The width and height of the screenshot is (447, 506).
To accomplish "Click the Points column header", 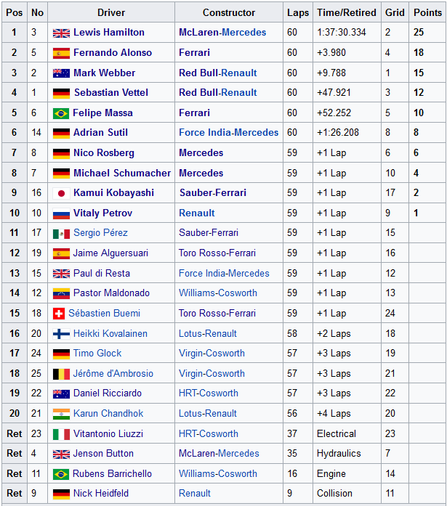I will click(x=427, y=12).
